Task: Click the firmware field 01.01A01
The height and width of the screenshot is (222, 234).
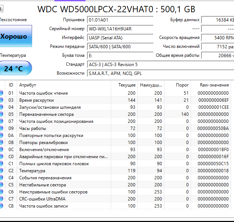Action: pyautogui.click(x=120, y=20)
